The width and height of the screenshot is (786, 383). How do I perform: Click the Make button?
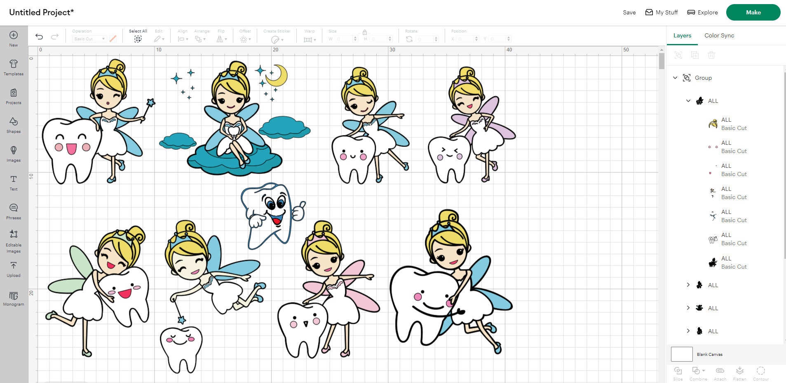(x=753, y=12)
